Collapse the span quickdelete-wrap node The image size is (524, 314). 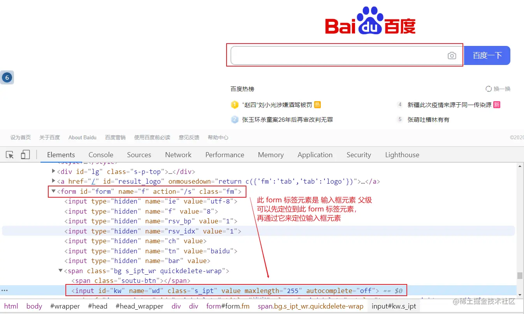(x=60, y=270)
